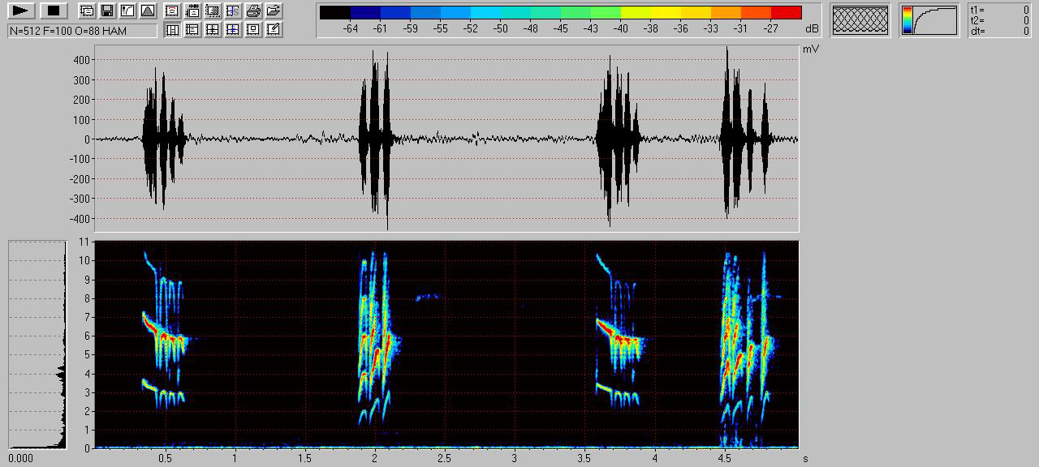Toggle the vertical cursor mode button
This screenshot has height=467, width=1039.
tap(172, 30)
